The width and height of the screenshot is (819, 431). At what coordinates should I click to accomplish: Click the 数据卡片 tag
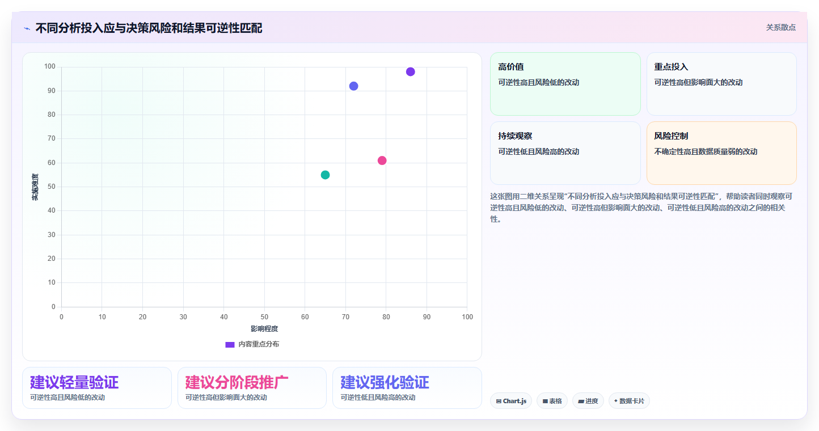coord(629,401)
